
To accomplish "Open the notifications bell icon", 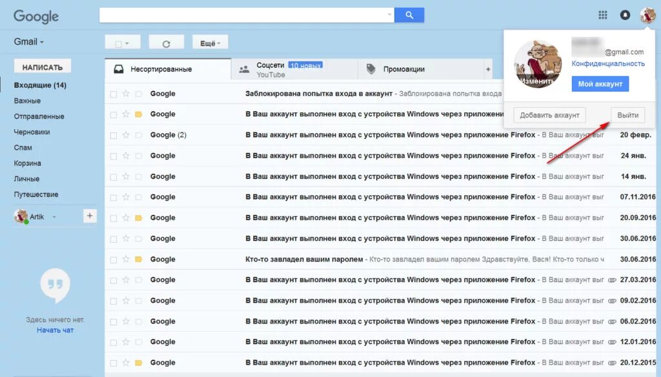I will coord(625,15).
